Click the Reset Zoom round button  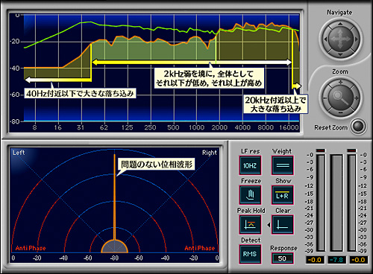pos(358,127)
